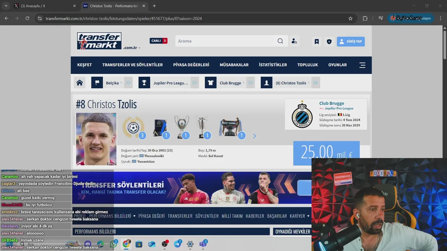Open the detailed person search icon
This screenshot has width=447, height=251.
[x=294, y=41]
